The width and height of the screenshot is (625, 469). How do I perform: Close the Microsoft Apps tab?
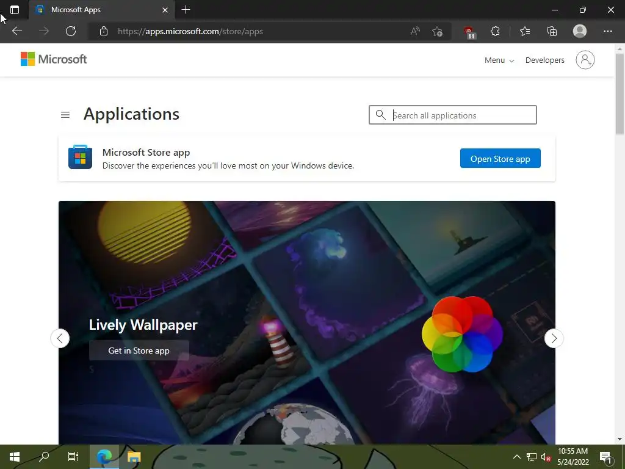point(165,10)
